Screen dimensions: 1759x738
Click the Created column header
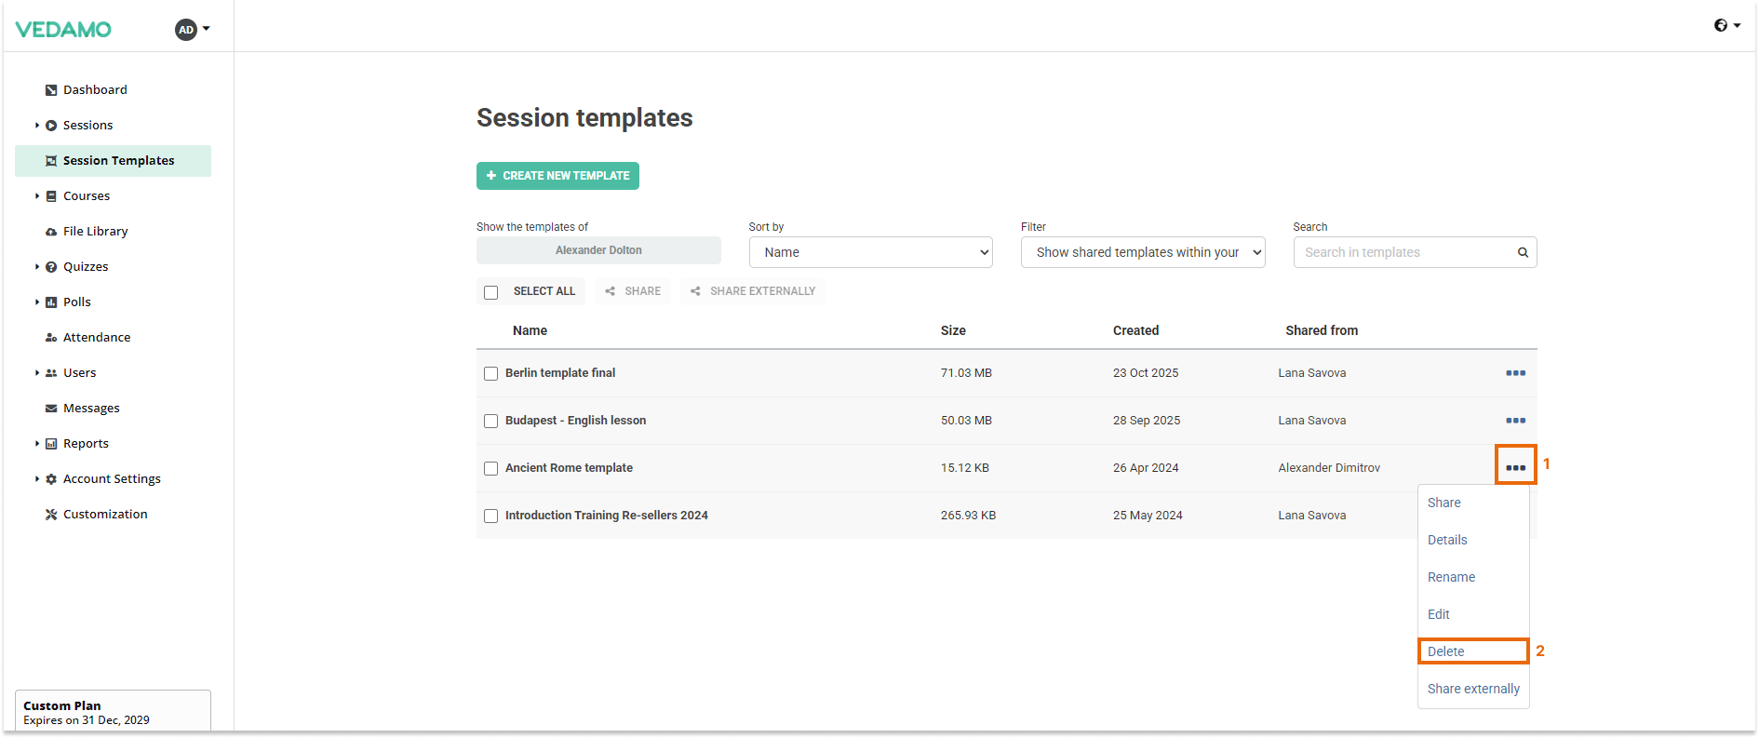click(1135, 330)
